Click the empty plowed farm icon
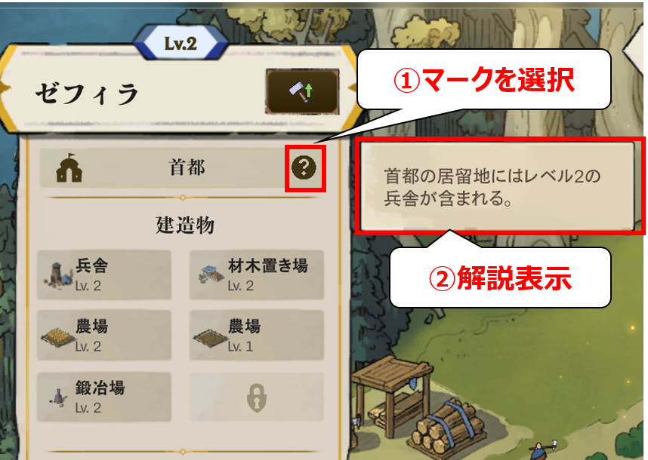The width and height of the screenshot is (648, 460). (x=210, y=338)
